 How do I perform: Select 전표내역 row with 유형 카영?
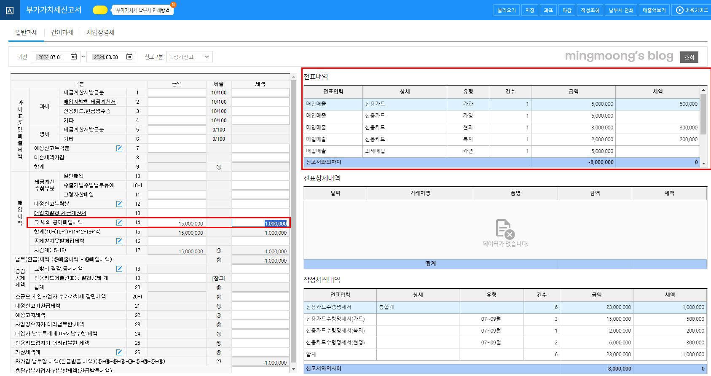click(502, 115)
